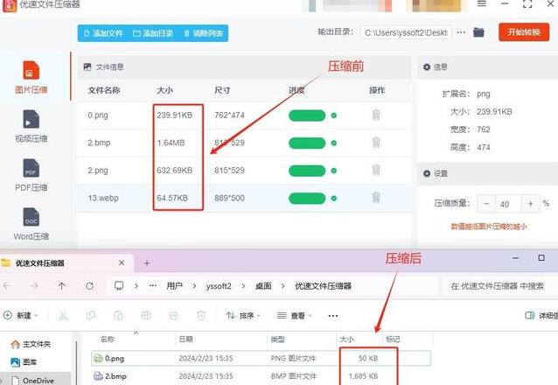Click the output directory path field
Screen dimensions: 558x385
click(406, 32)
